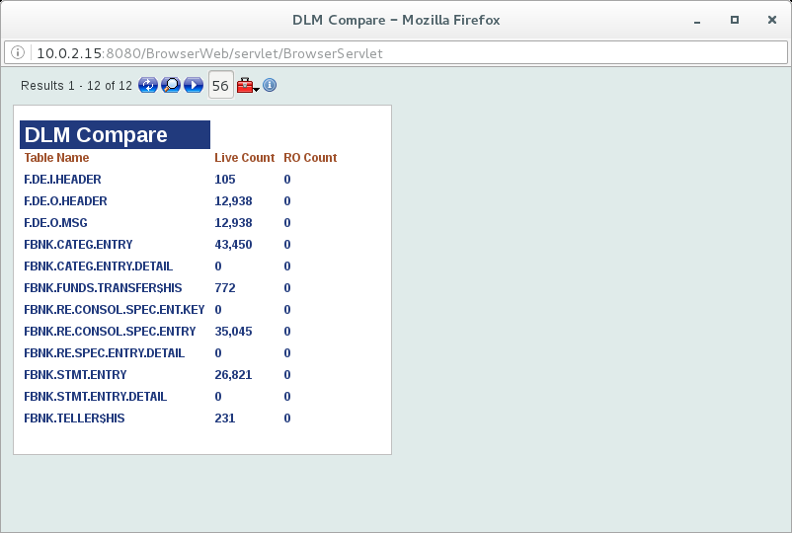Minimize the Firefox window
The image size is (792, 533).
[700, 20]
